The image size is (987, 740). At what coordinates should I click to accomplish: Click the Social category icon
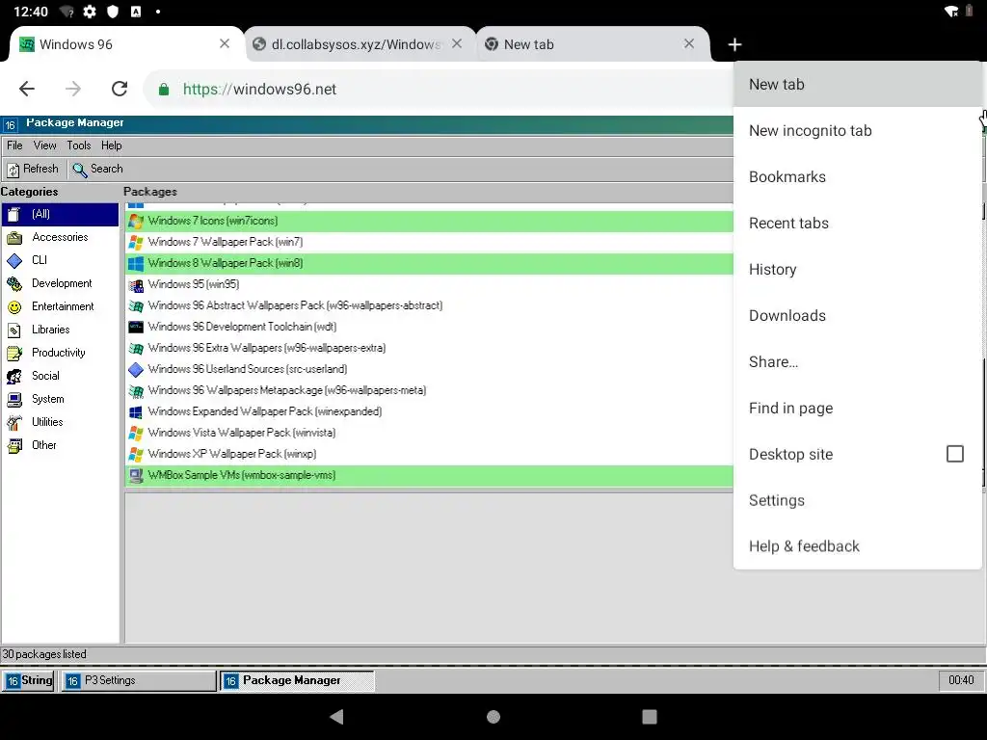(13, 377)
